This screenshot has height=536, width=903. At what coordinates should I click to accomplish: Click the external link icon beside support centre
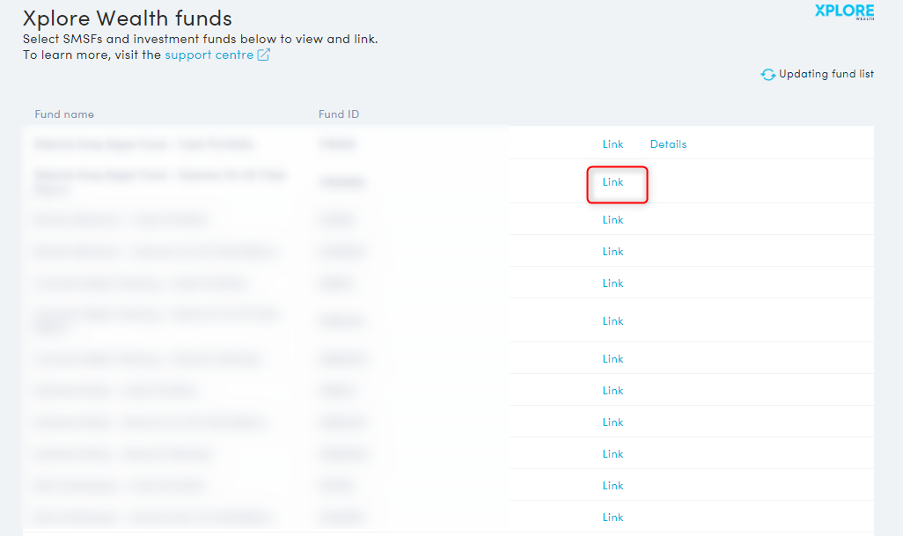point(263,55)
